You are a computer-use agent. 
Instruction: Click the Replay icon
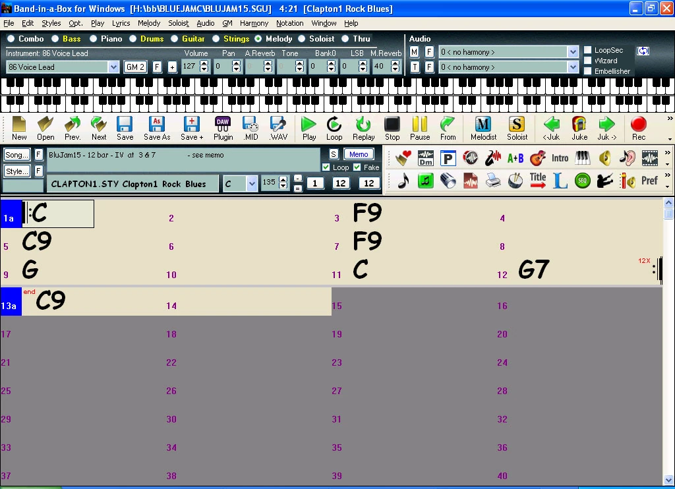click(x=363, y=129)
